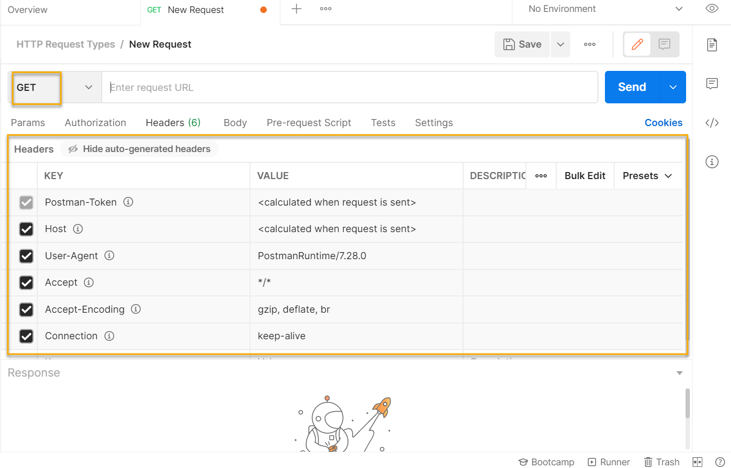
Task: Open the environment quick look eye icon
Action: (712, 9)
